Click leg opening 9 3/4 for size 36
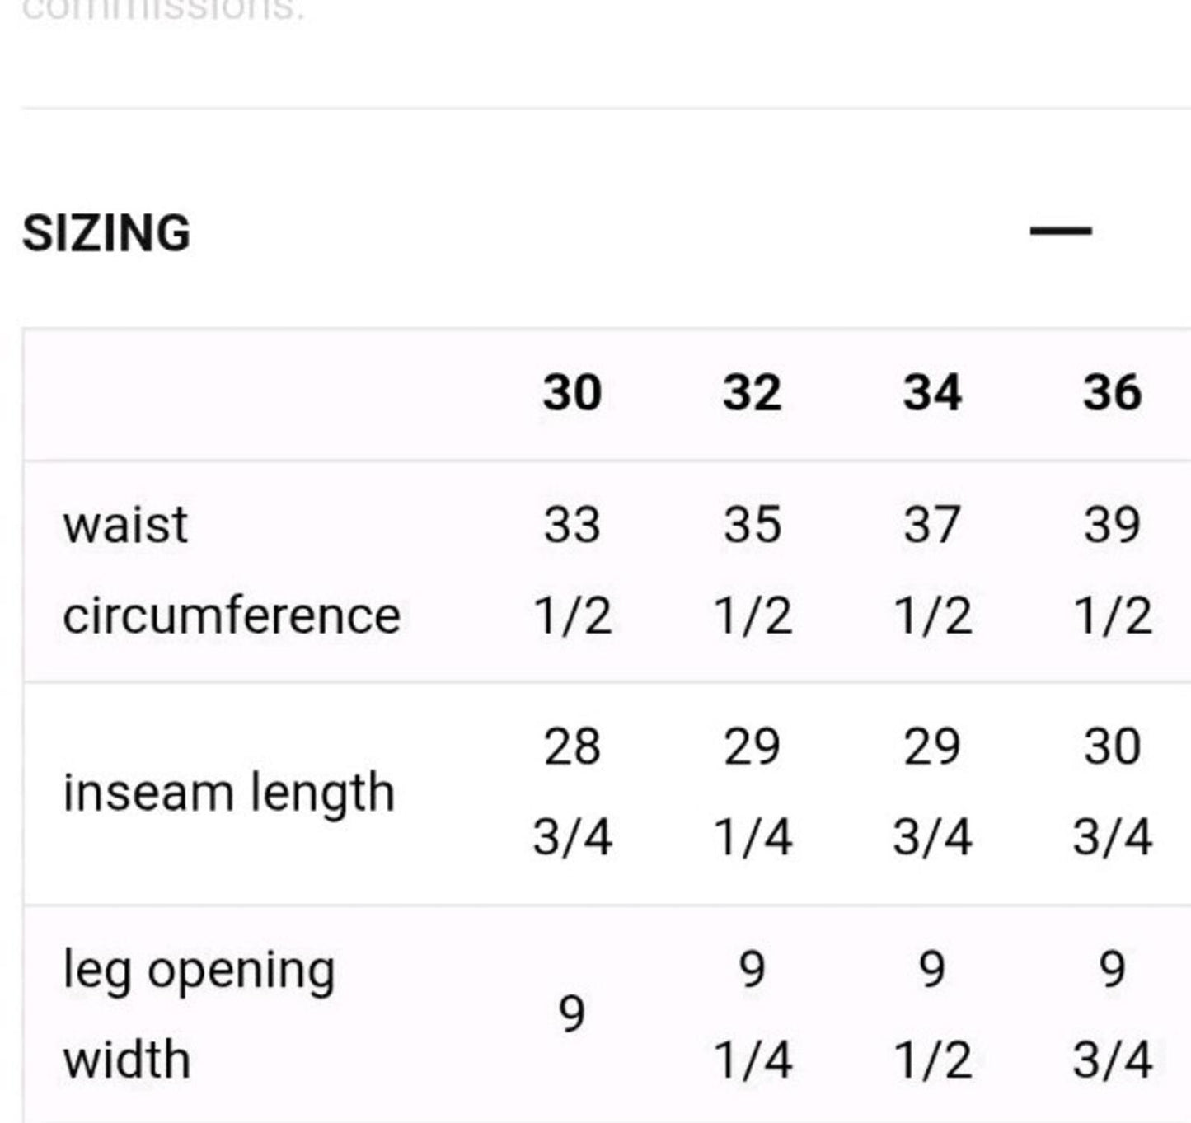The image size is (1191, 1123). coord(1112,1013)
